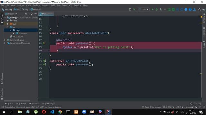
Task: Collapse the step package node
Action: tap(11, 30)
